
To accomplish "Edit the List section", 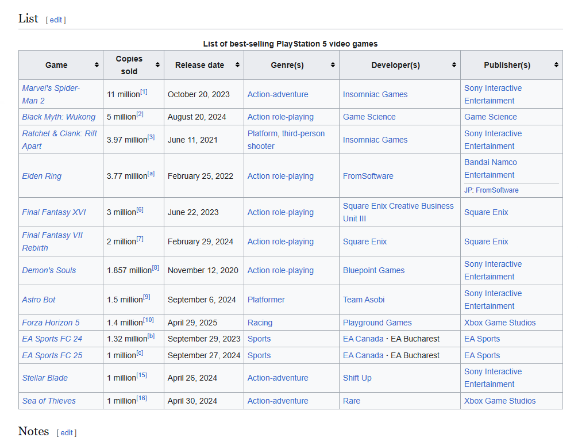I will point(56,20).
